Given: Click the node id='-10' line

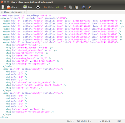Looking at the screenshot, I should pyautogui.click(x=62, y=40).
